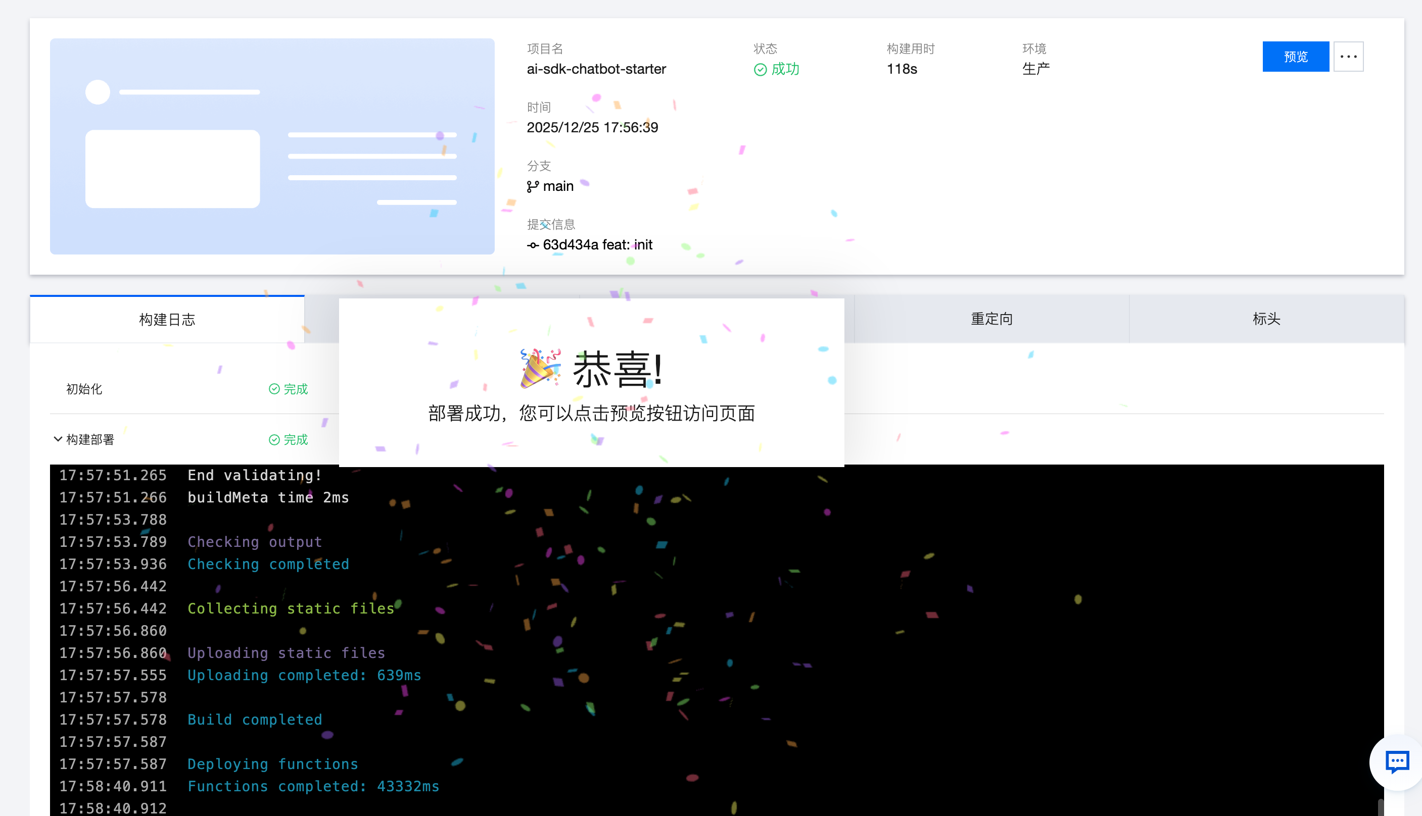Open the chat support floating icon

[1396, 761]
